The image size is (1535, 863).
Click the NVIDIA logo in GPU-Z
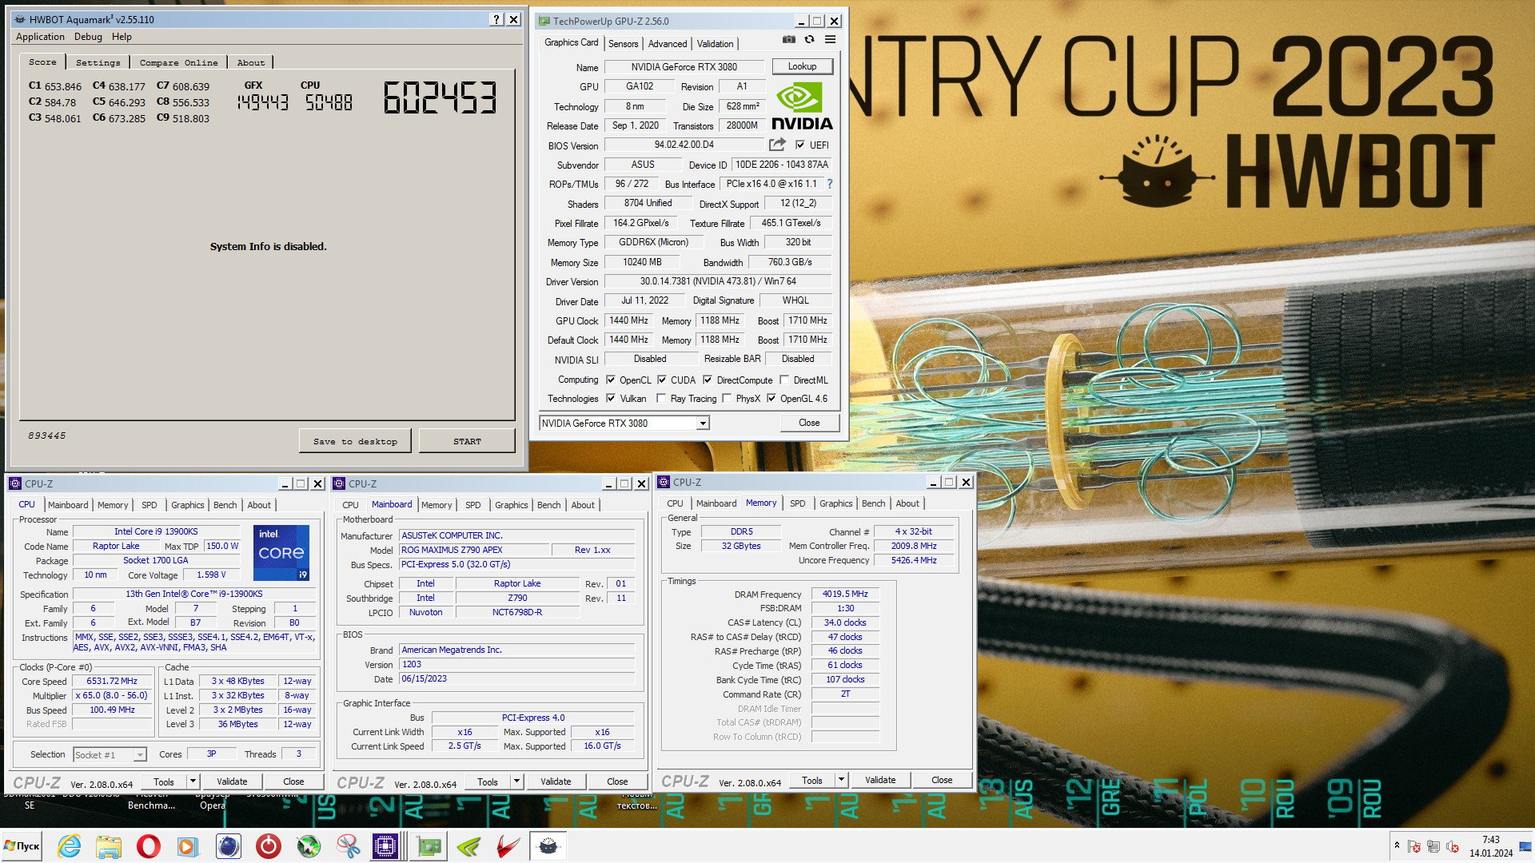(802, 106)
